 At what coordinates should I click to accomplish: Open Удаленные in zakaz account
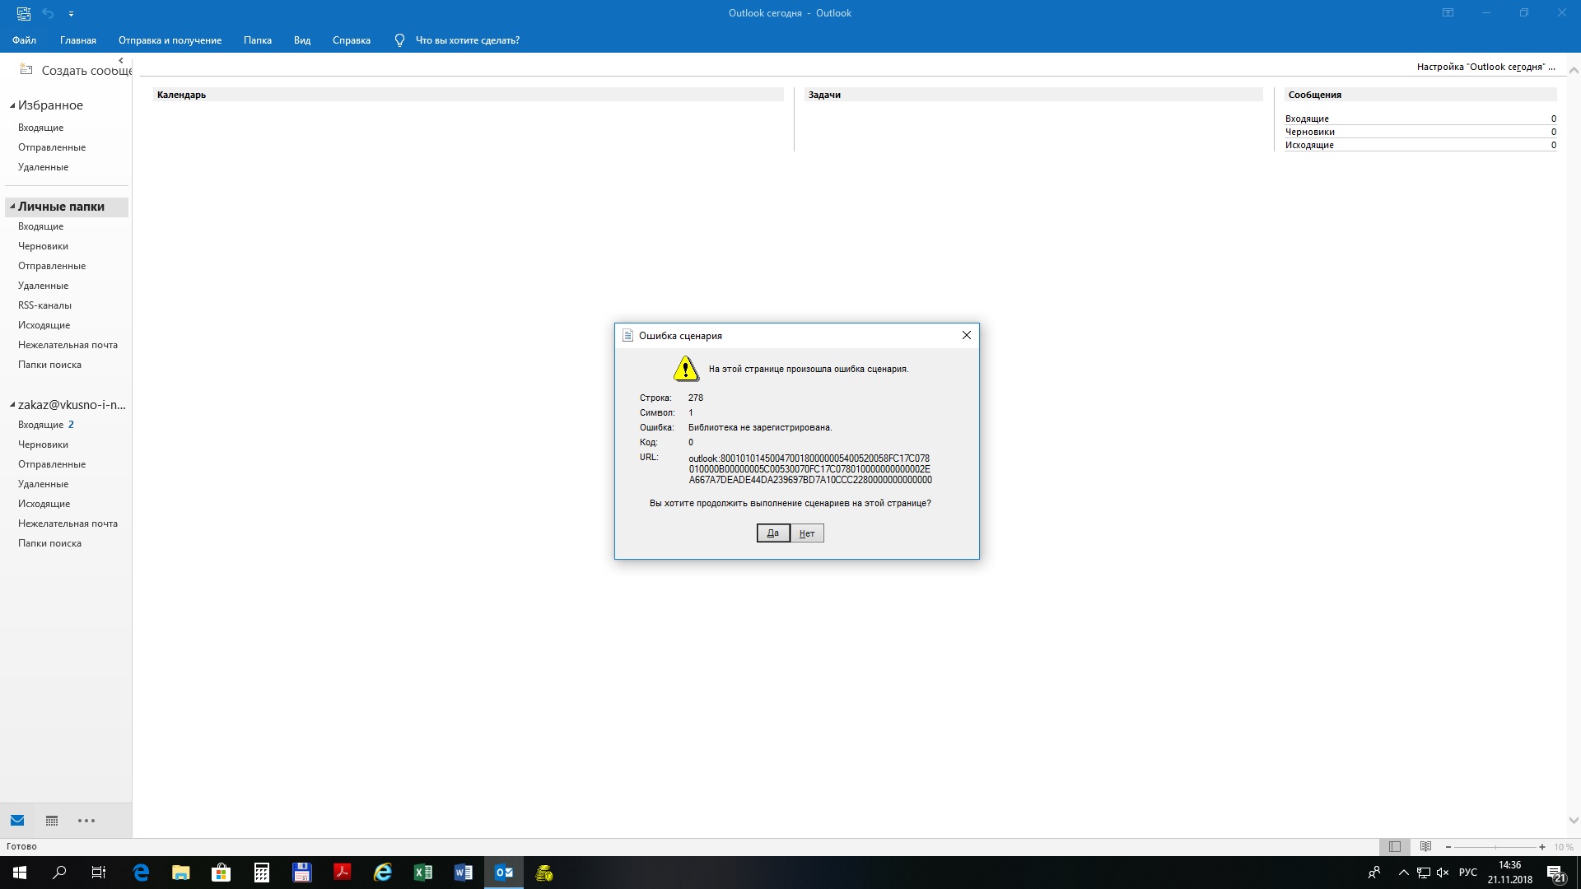[x=44, y=484]
